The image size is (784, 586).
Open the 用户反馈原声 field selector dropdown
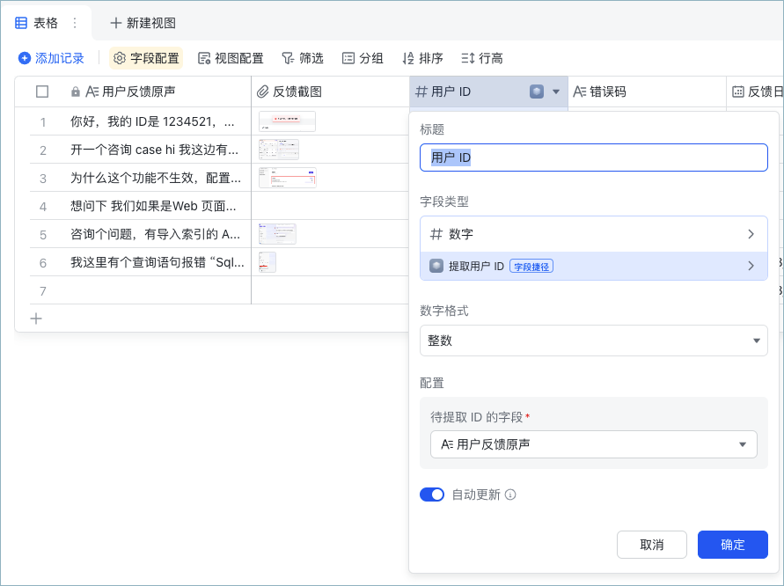tap(594, 444)
